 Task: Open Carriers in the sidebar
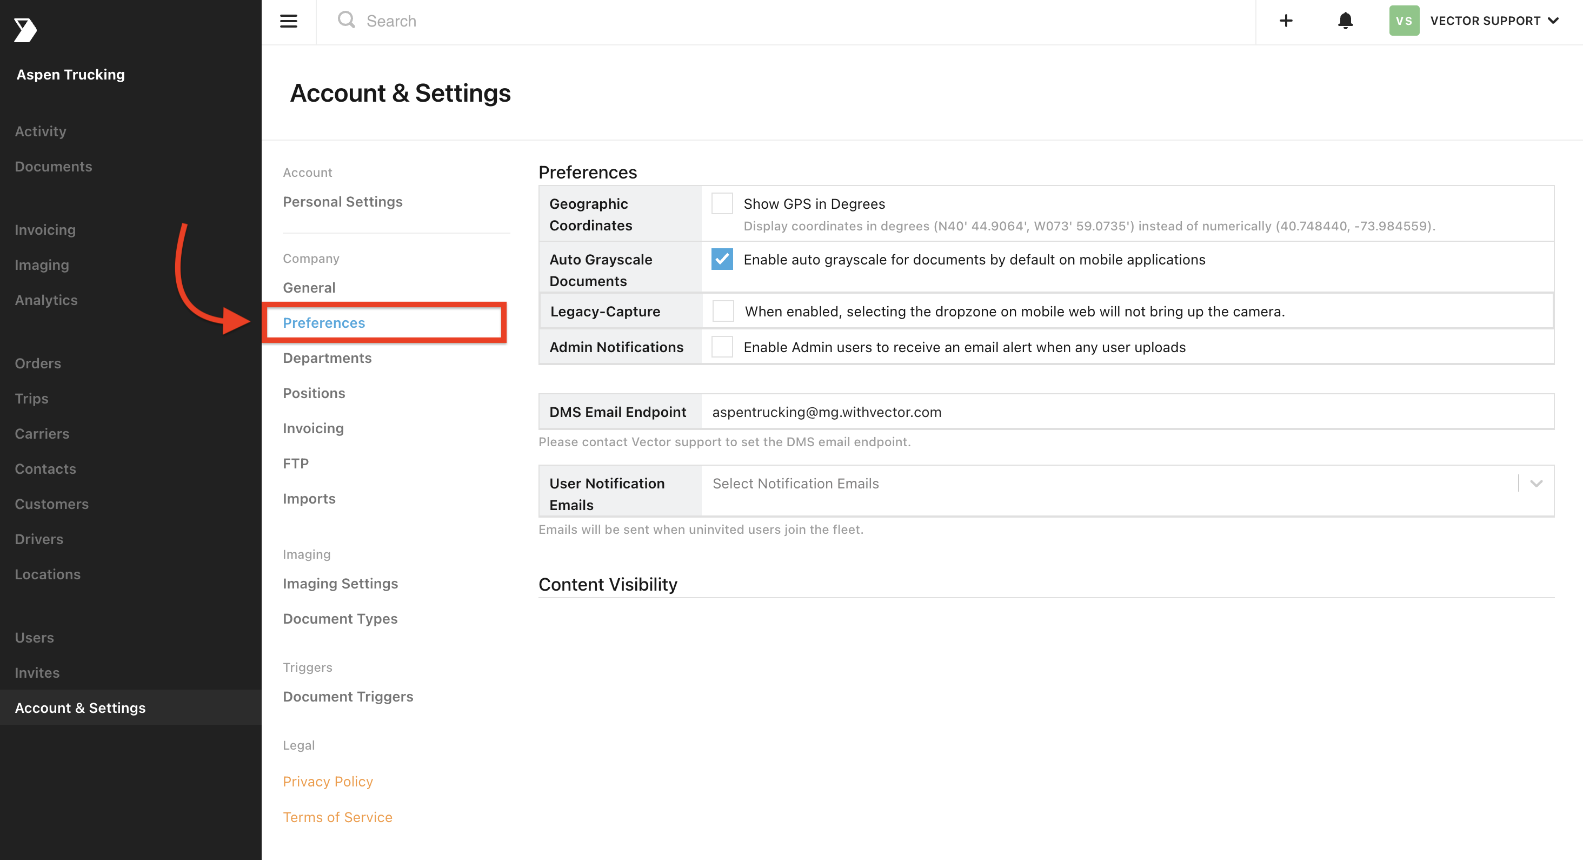(42, 433)
